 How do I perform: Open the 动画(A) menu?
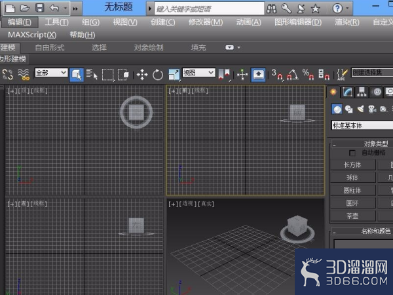(x=249, y=22)
